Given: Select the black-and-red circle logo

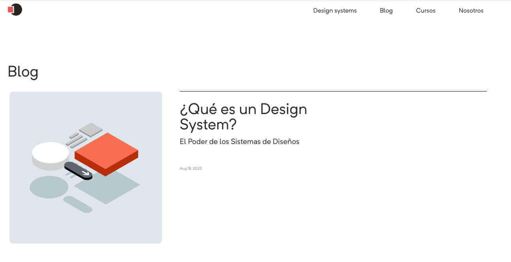Looking at the screenshot, I should pyautogui.click(x=16, y=9).
